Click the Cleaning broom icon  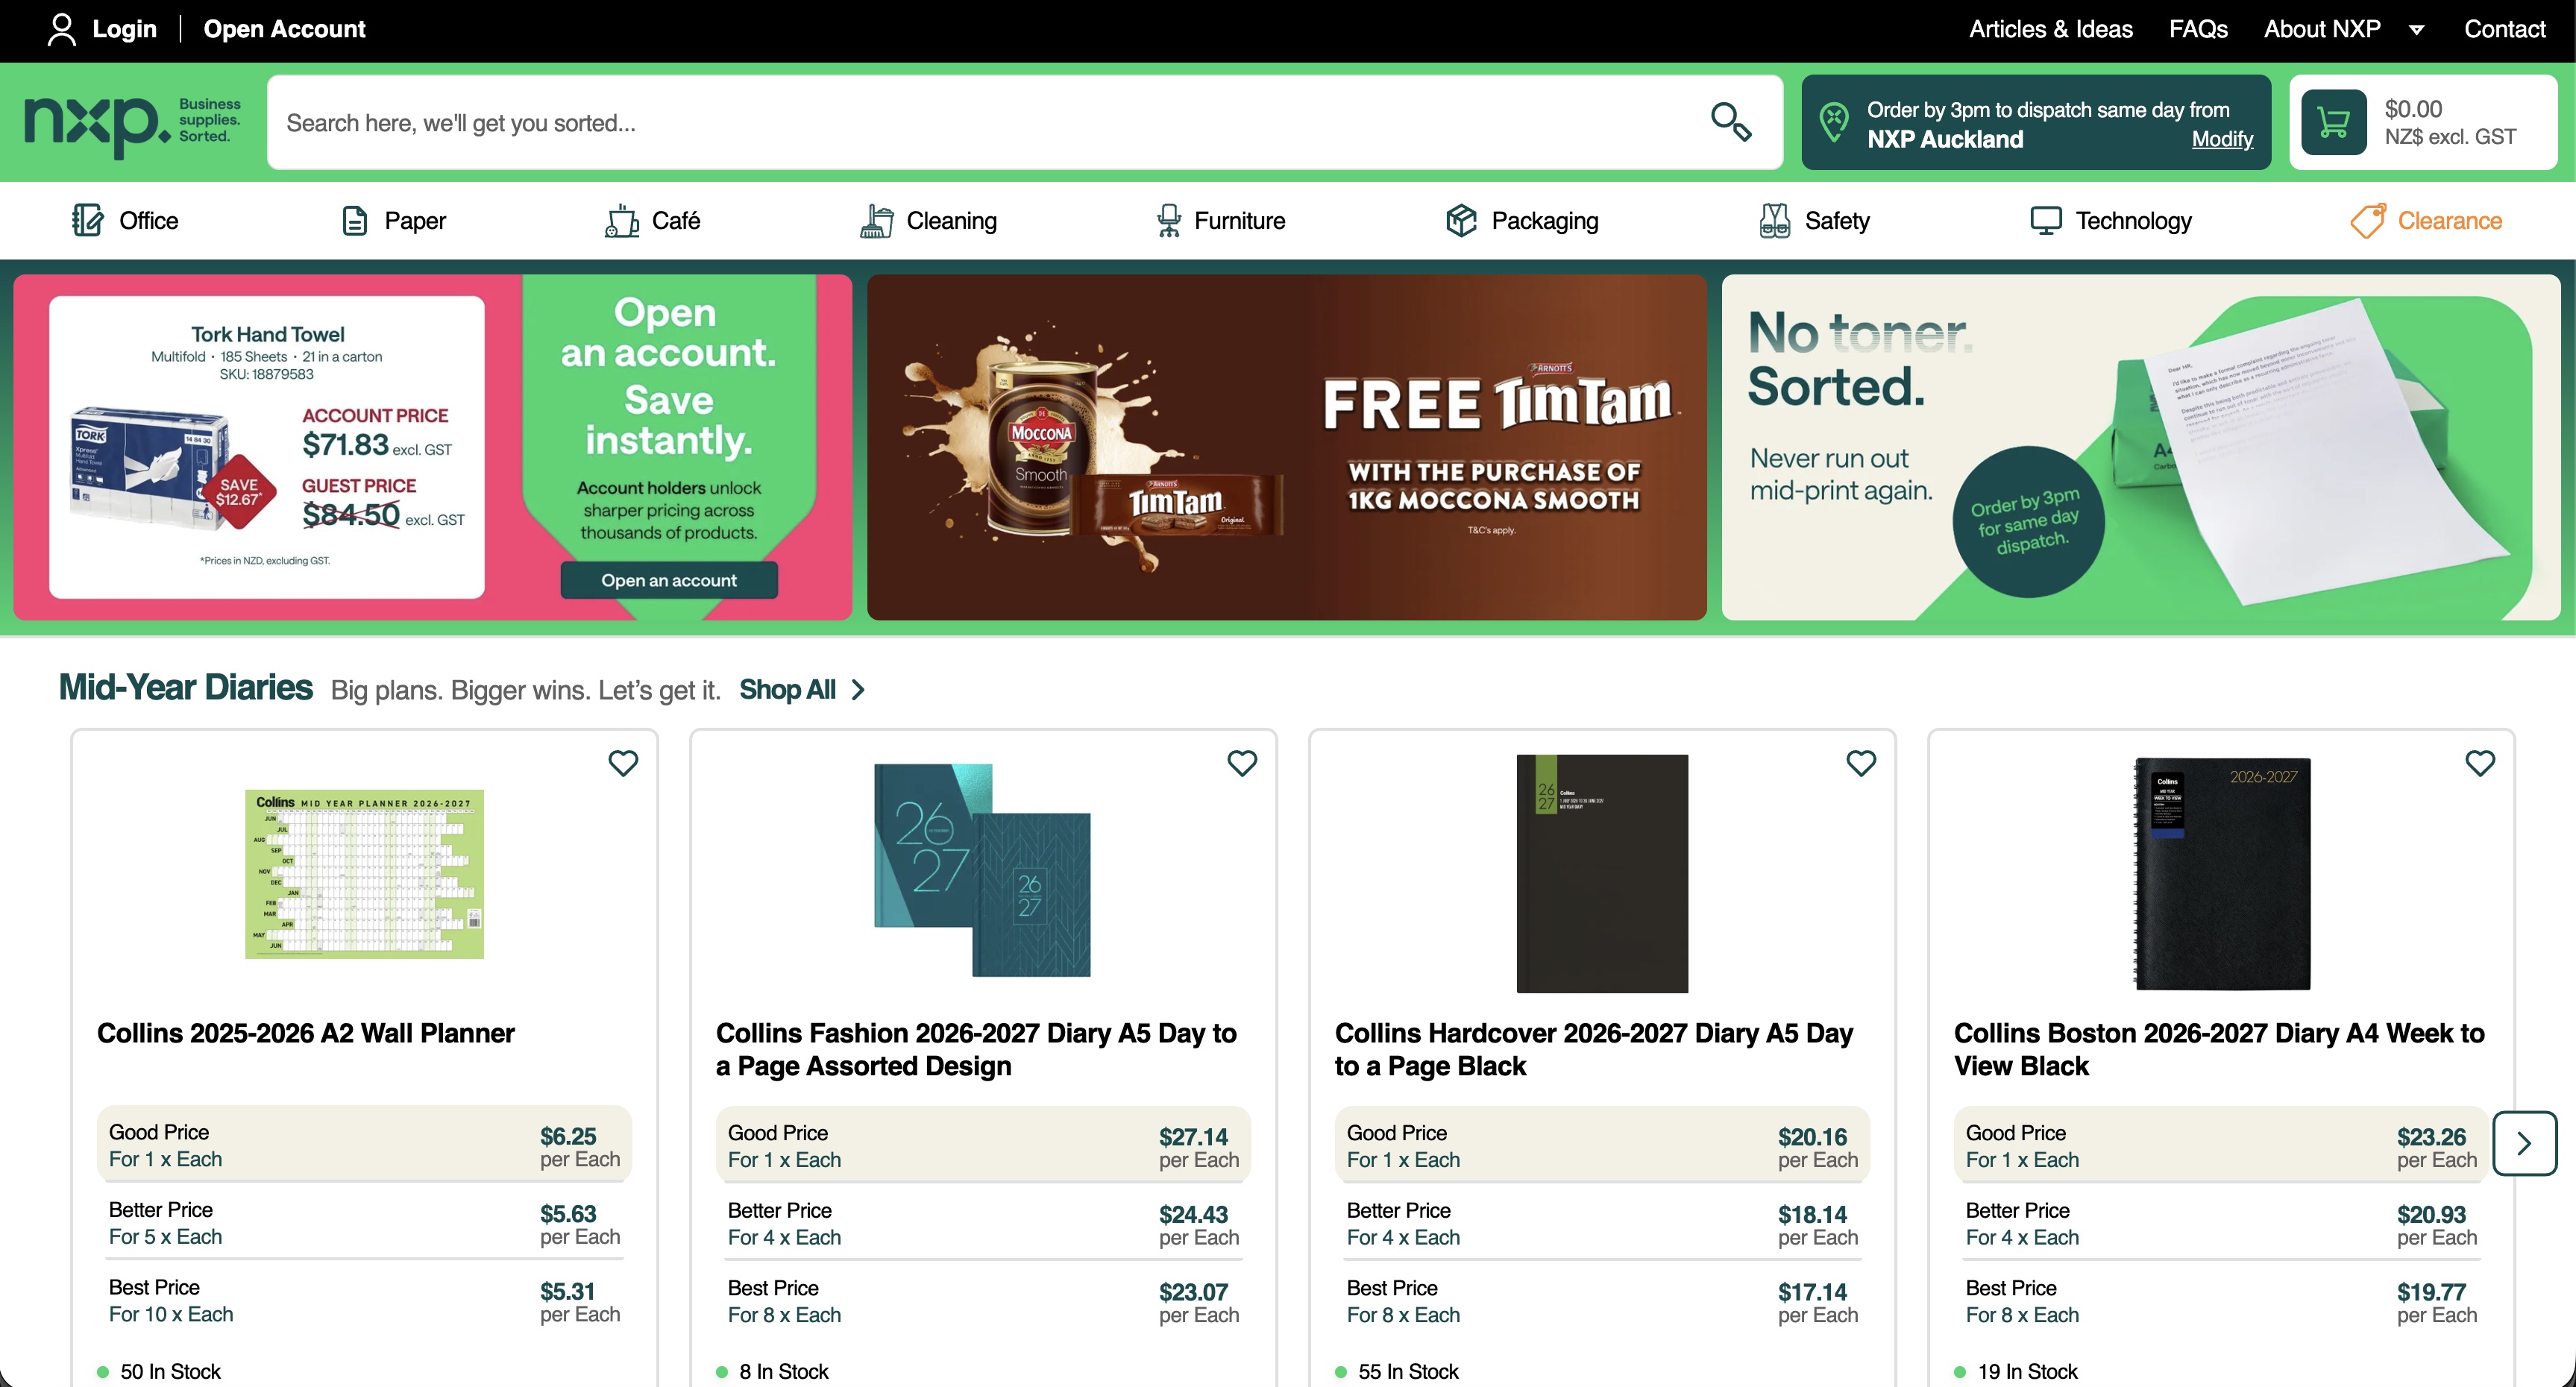(x=876, y=220)
